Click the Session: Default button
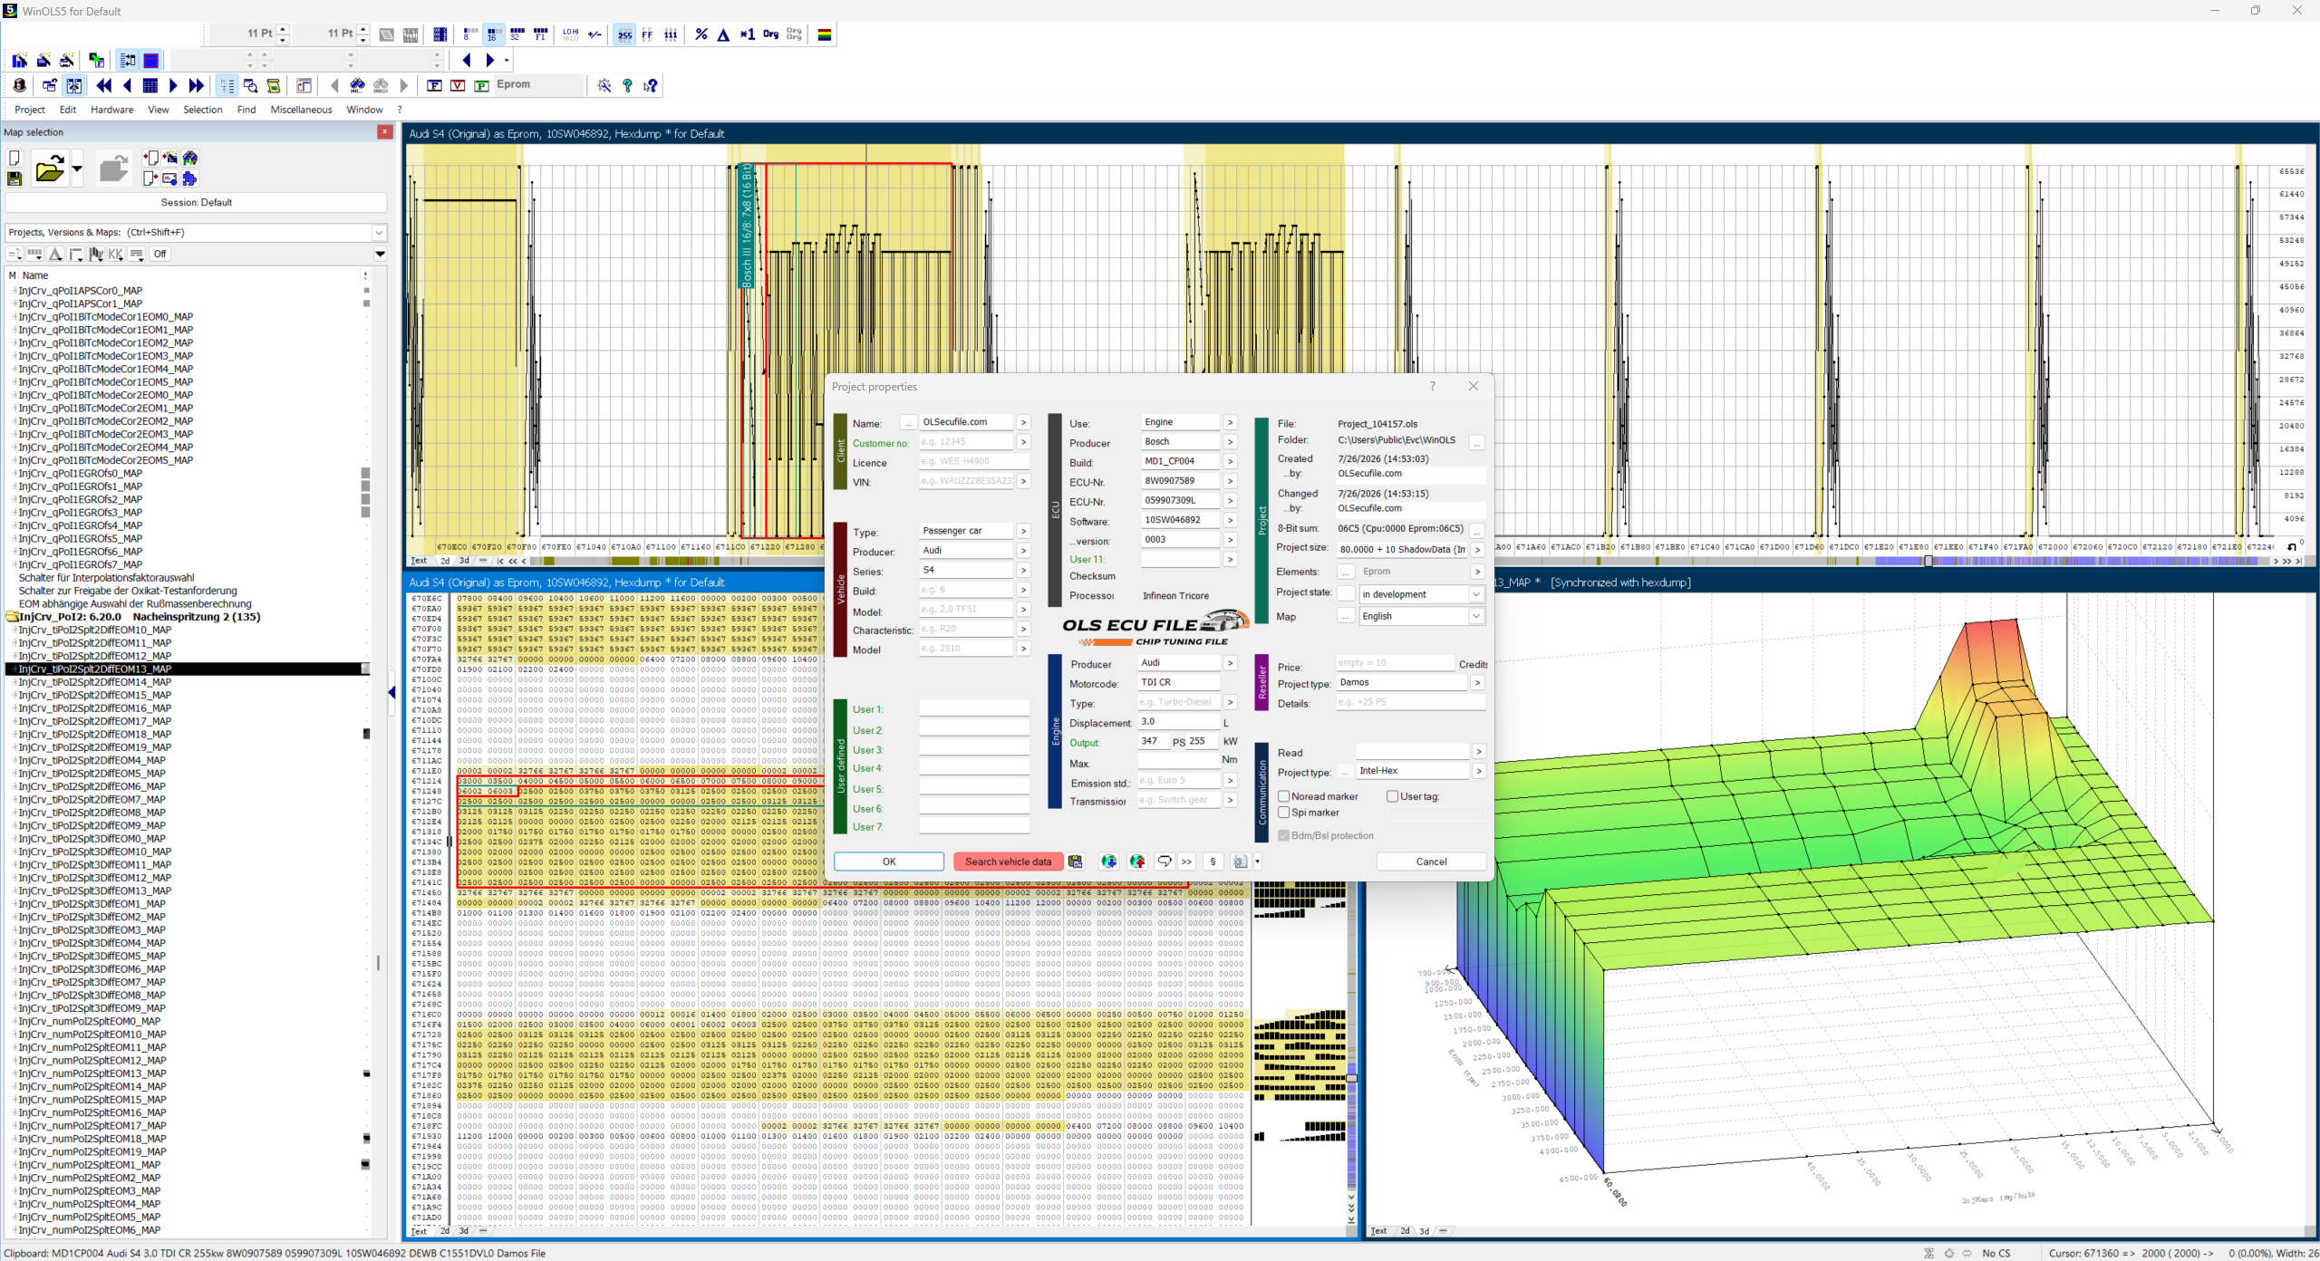2320x1261 pixels. click(196, 202)
